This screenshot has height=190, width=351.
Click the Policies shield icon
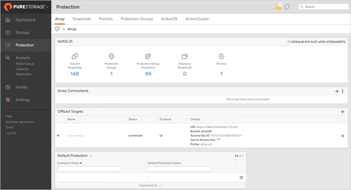pyautogui.click(x=221, y=56)
